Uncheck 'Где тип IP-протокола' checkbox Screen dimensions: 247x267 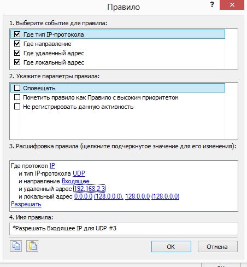pyautogui.click(x=17, y=34)
